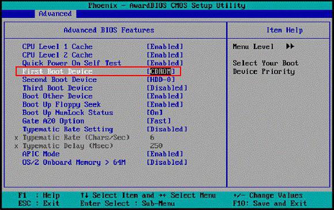This screenshot has height=210, width=334.
Task: Select Gate A20 Option label
Action: pos(53,121)
